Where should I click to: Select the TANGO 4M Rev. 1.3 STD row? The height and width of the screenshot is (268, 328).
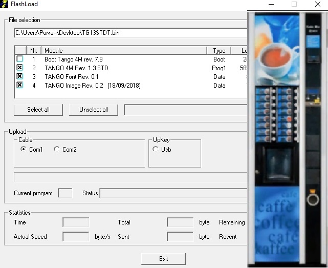pos(131,68)
